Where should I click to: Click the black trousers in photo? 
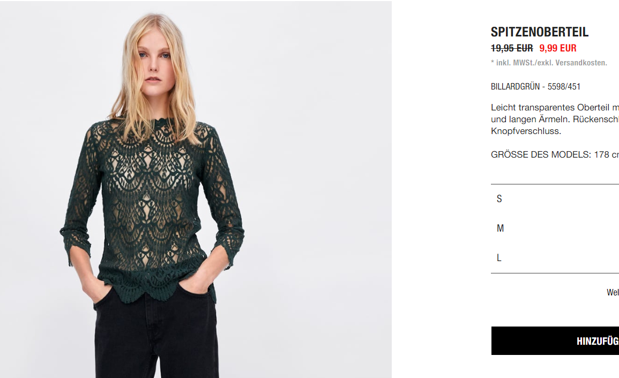(x=156, y=336)
